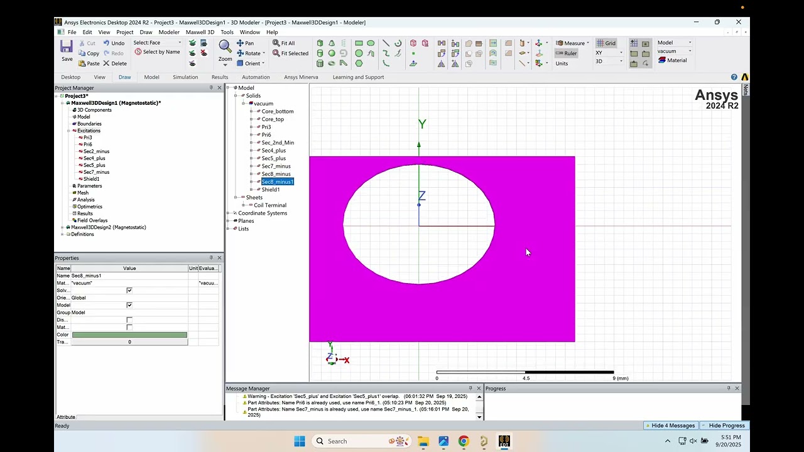Activate the Pan view tool
Viewport: 804px width, 452px height.
245,43
